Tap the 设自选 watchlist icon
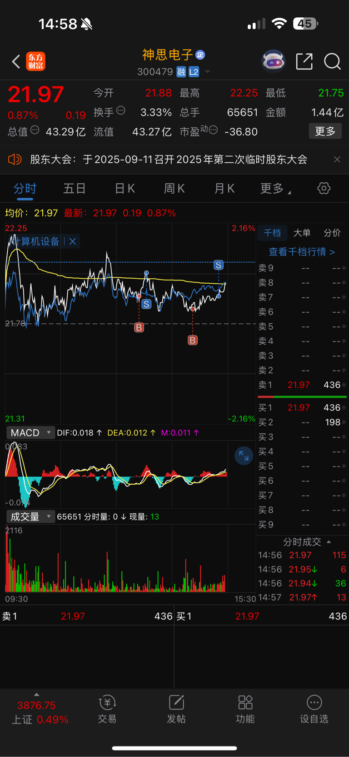 pyautogui.click(x=314, y=709)
